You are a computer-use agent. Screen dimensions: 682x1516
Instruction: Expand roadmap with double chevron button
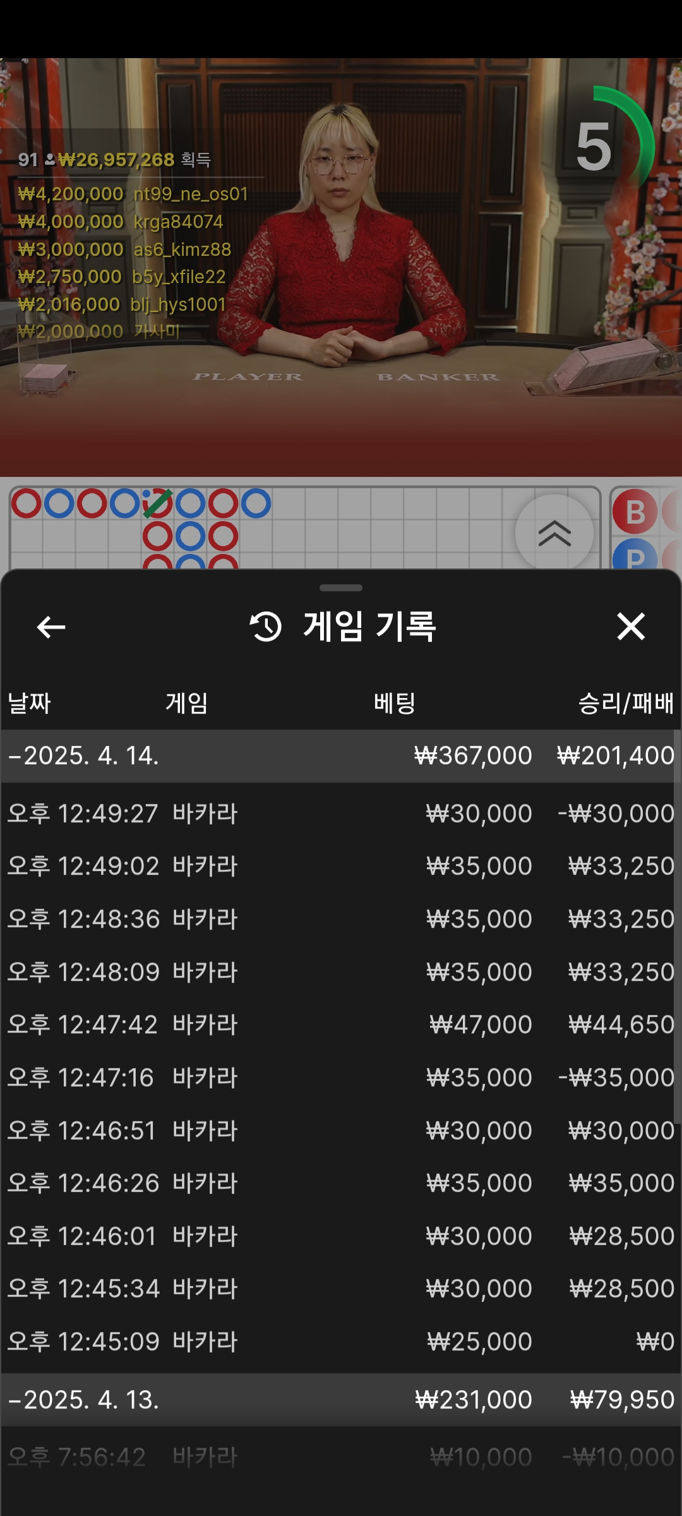point(554,532)
